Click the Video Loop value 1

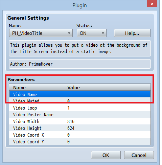pos(68,108)
